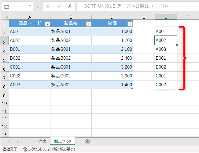Select row 3 header

click(5, 40)
